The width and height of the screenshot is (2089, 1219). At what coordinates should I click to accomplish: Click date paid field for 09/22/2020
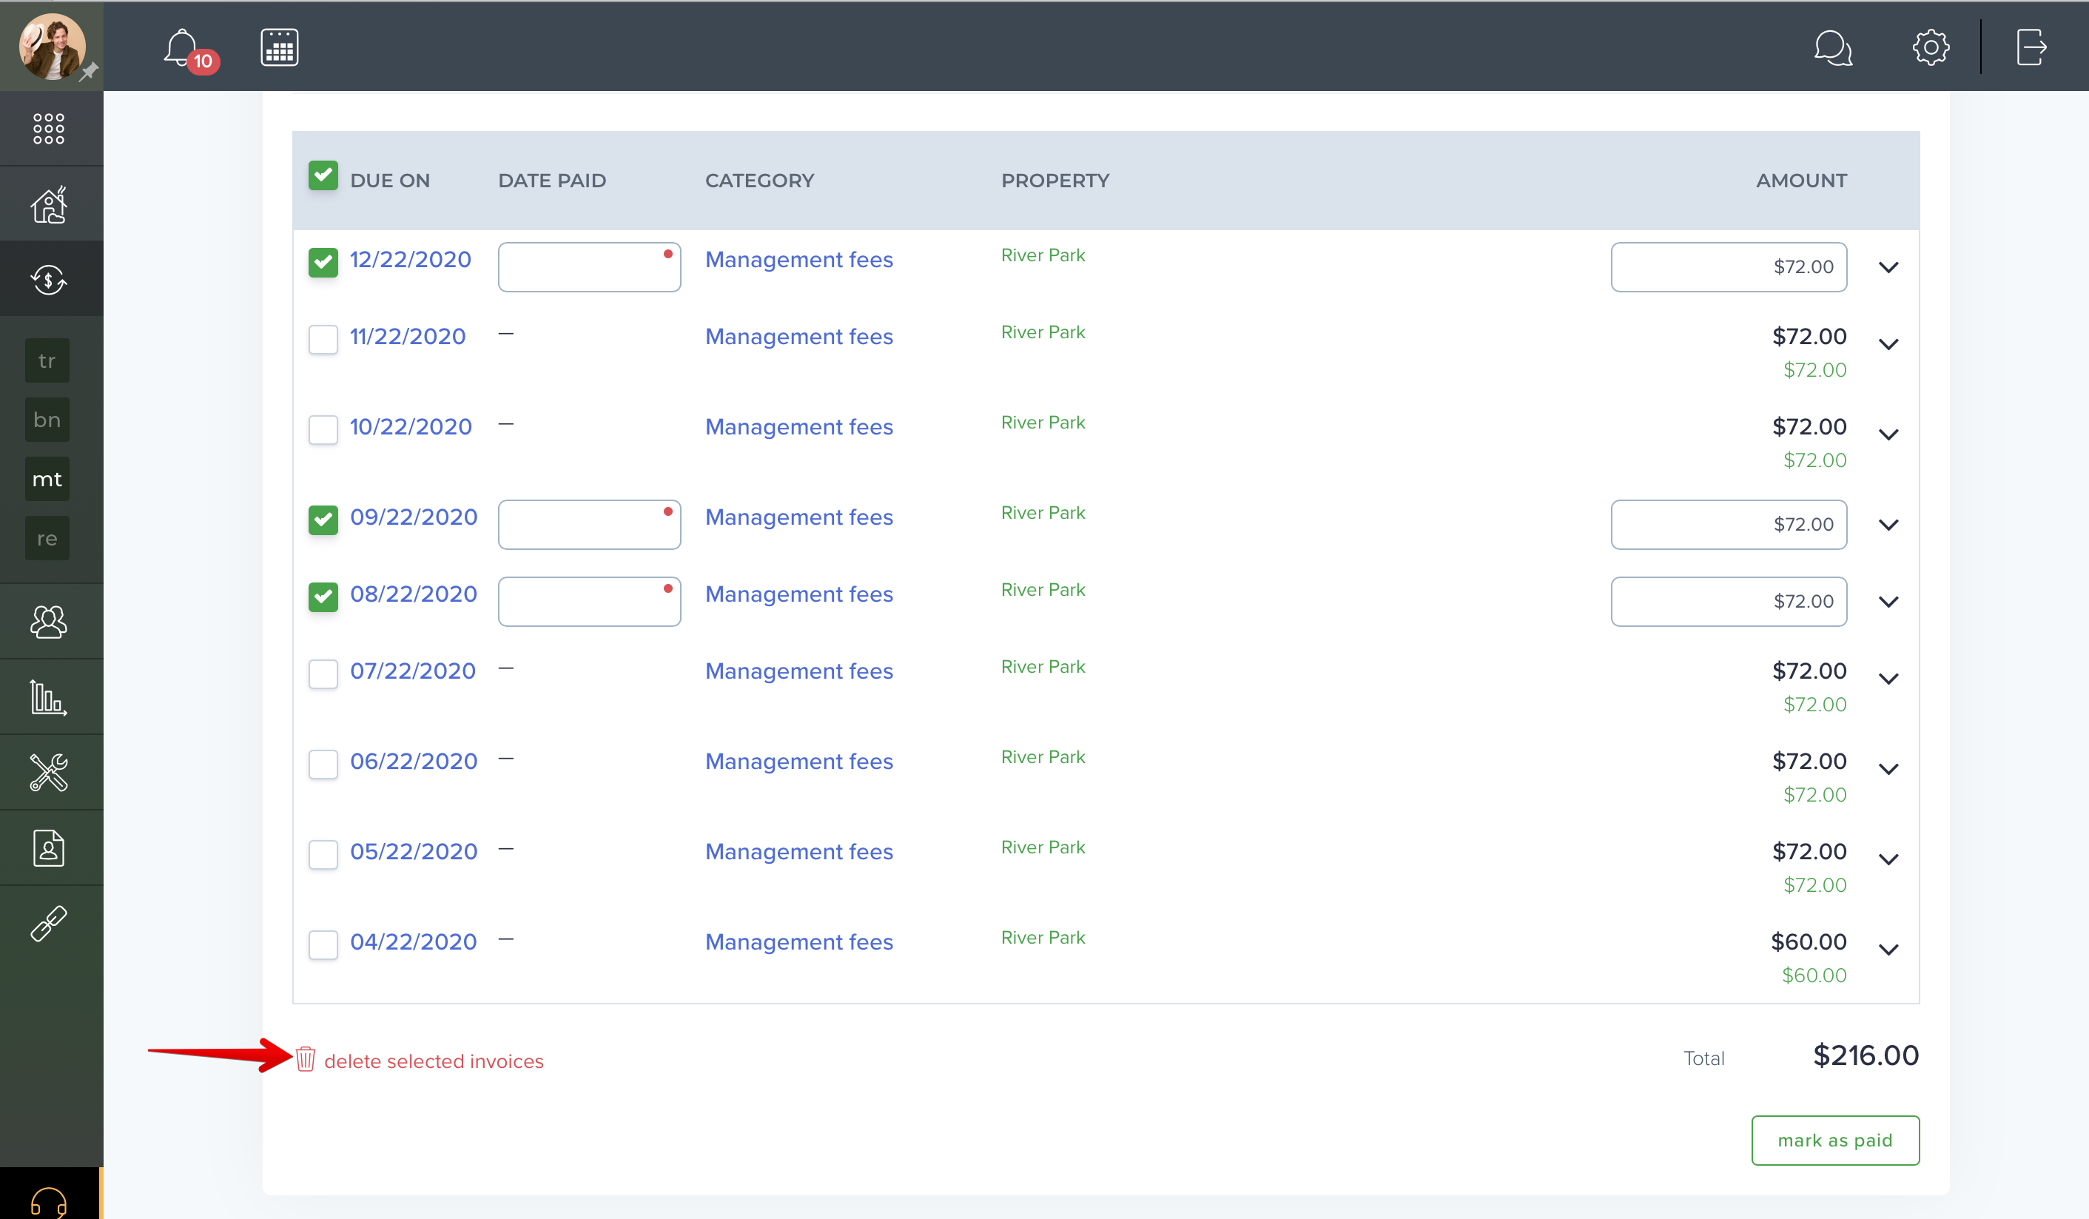click(x=589, y=525)
